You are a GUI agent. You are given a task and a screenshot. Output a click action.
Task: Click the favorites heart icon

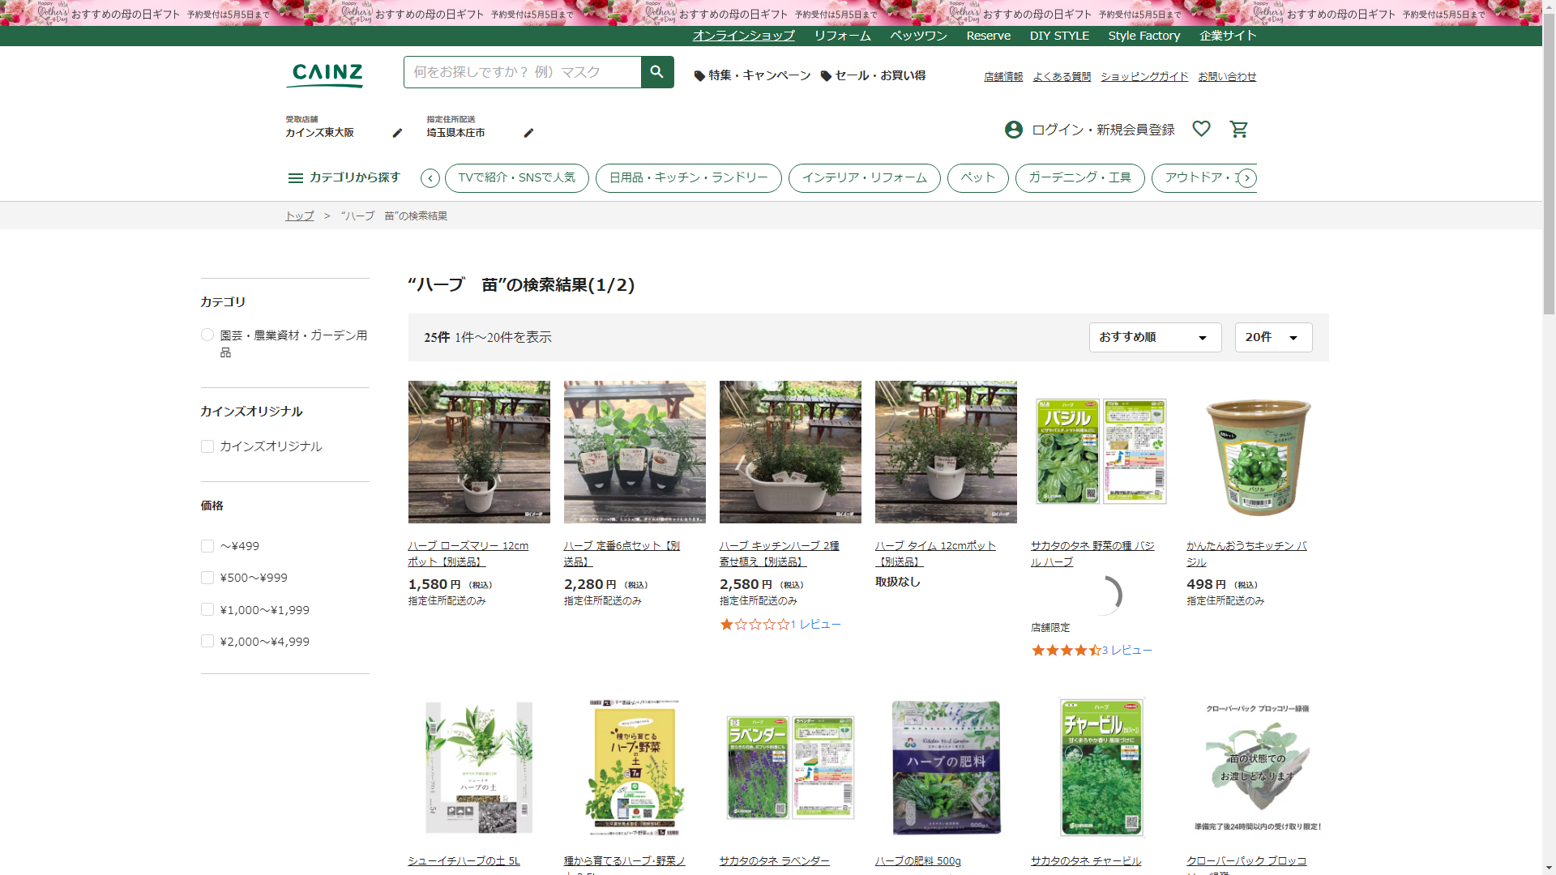point(1201,129)
